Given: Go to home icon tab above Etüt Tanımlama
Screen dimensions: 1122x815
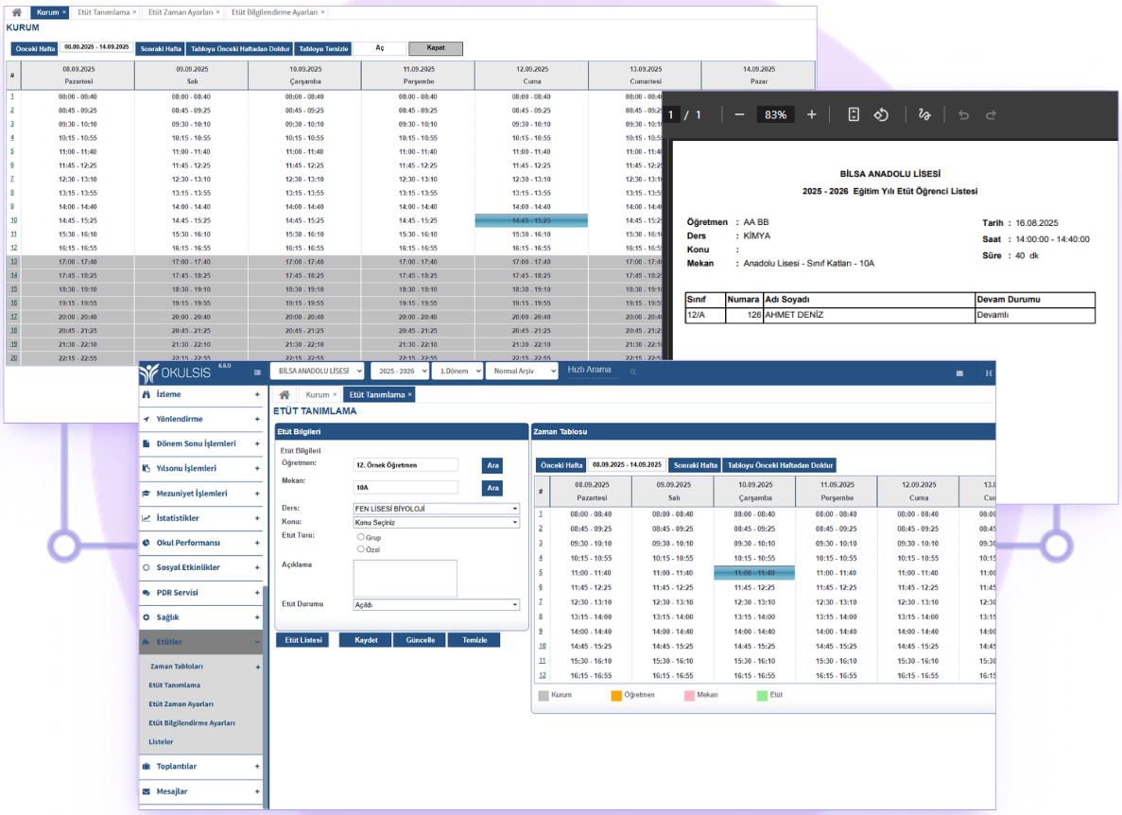Looking at the screenshot, I should click(285, 394).
